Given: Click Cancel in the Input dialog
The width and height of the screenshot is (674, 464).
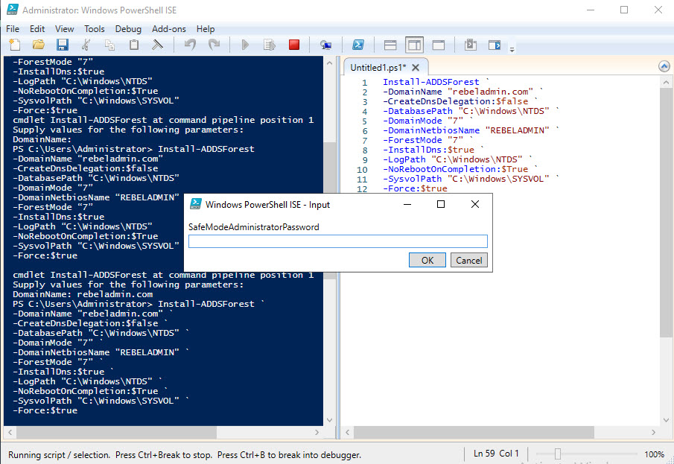Looking at the screenshot, I should pyautogui.click(x=469, y=260).
